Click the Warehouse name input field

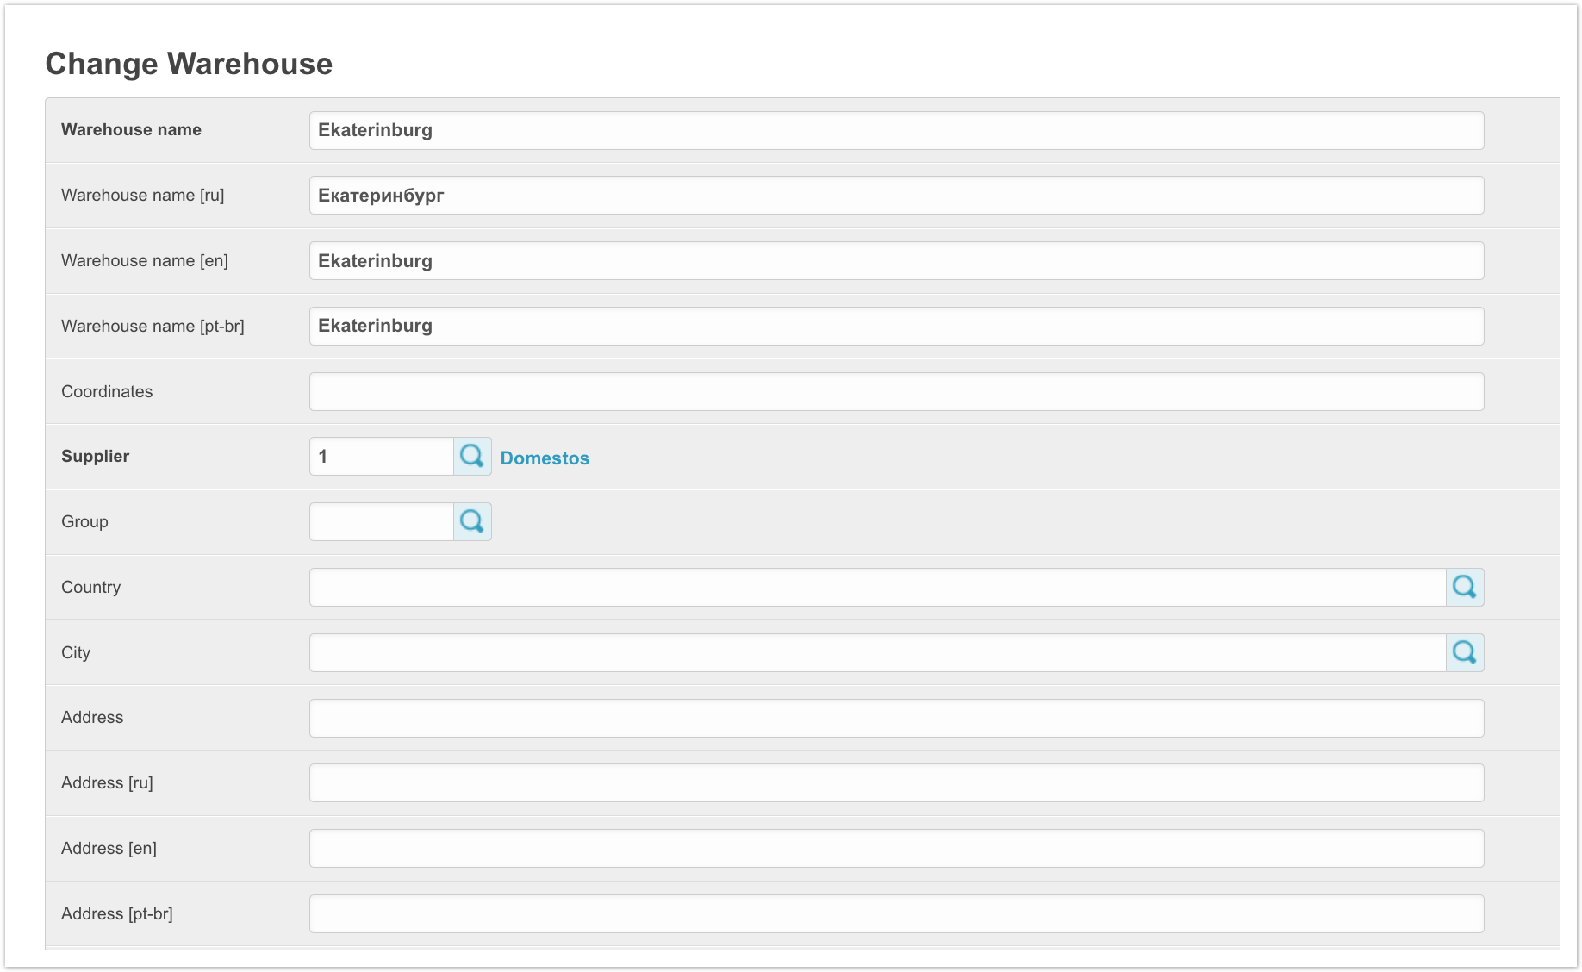point(896,130)
